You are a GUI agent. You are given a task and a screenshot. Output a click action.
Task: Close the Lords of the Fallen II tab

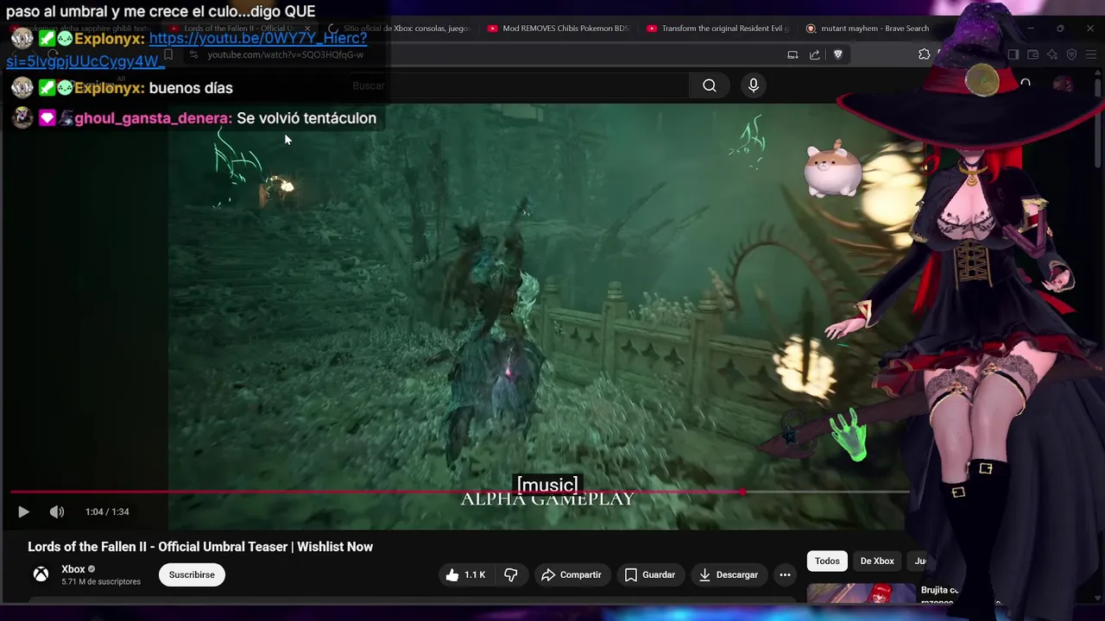(x=306, y=28)
